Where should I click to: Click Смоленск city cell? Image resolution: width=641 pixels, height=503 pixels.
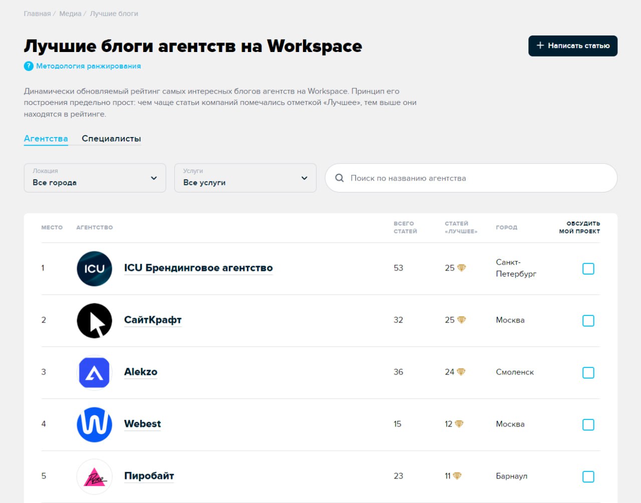tap(515, 372)
